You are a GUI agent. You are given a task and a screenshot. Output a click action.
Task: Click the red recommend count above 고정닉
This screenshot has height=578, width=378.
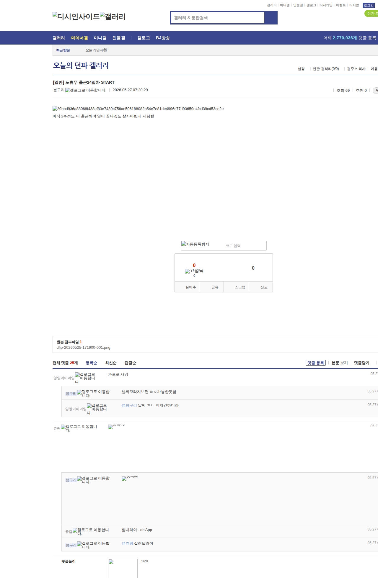click(194, 265)
